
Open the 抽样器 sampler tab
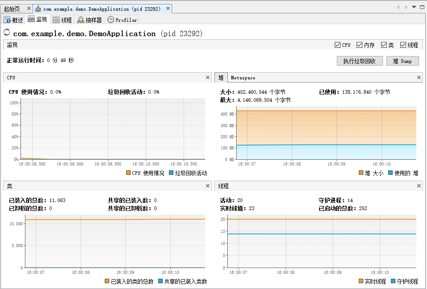click(x=89, y=20)
